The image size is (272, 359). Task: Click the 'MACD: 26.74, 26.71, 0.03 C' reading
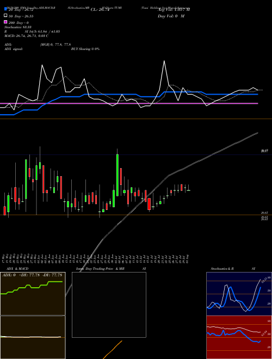click(26, 36)
